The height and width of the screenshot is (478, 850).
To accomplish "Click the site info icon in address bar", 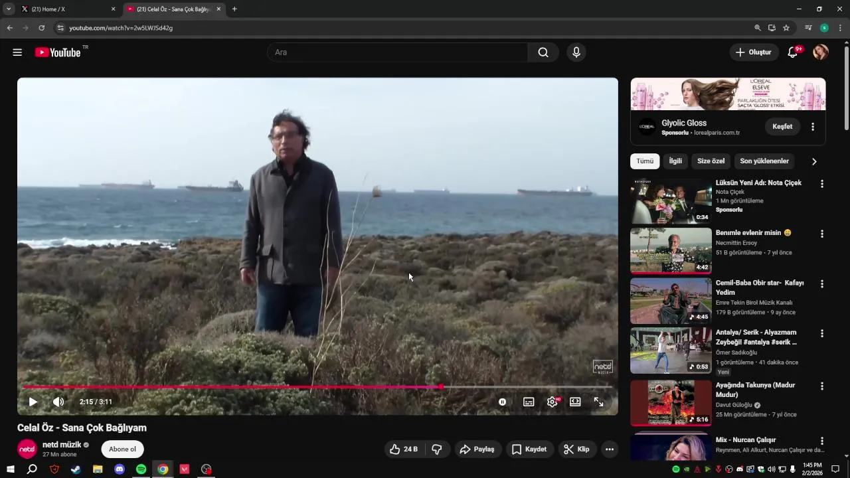I will pyautogui.click(x=60, y=28).
